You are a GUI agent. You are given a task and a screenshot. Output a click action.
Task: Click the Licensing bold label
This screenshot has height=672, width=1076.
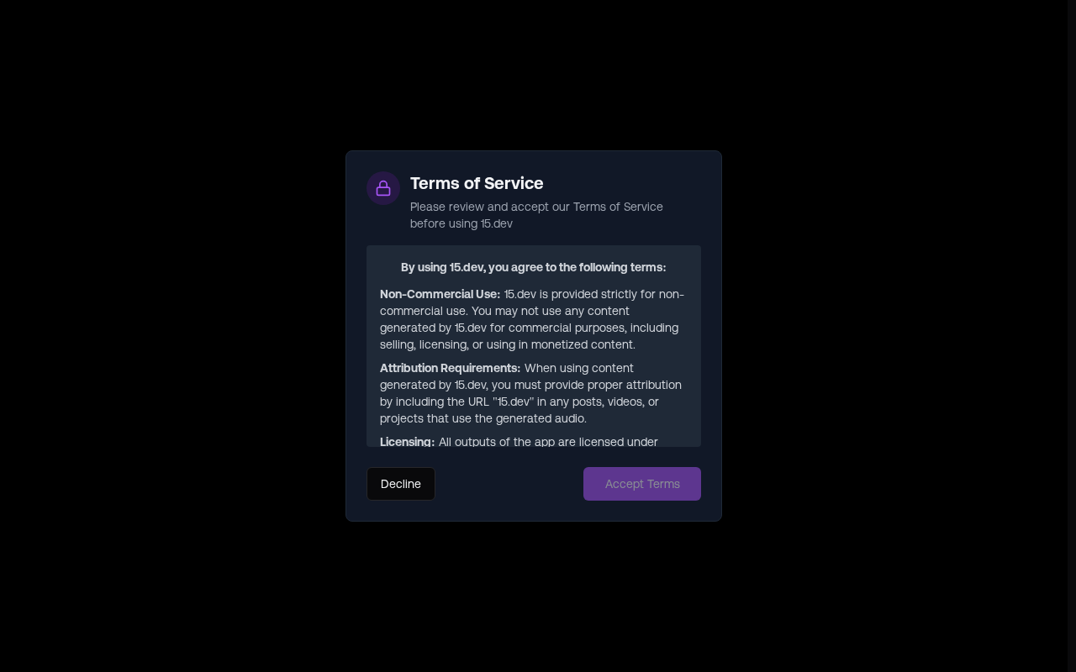point(407,442)
